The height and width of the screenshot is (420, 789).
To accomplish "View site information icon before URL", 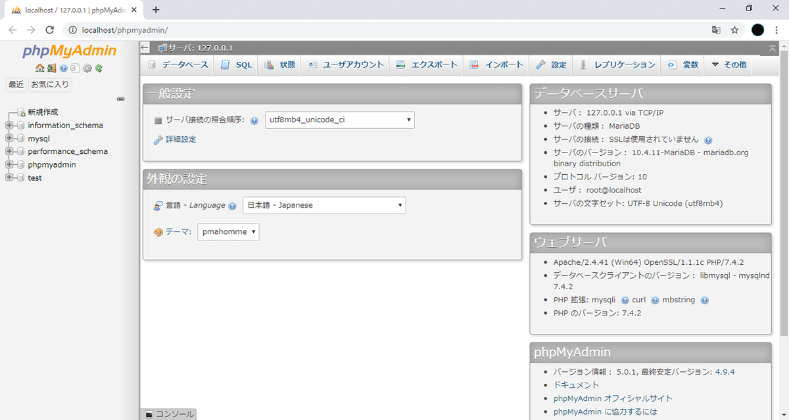I will pyautogui.click(x=72, y=30).
